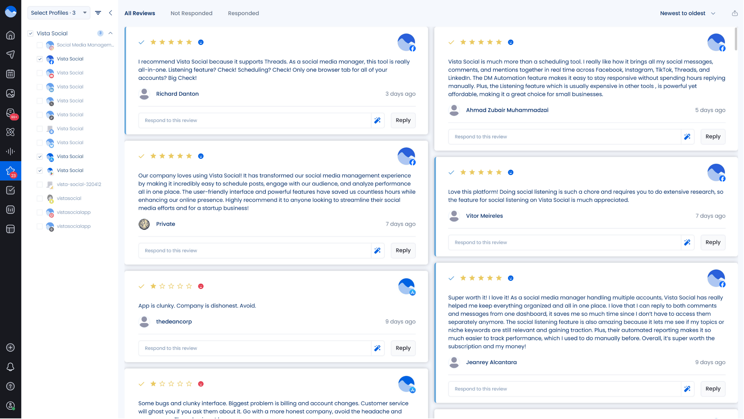This screenshot has height=419, width=744.
Task: Open the Calendar icon in sidebar
Action: pos(10,74)
